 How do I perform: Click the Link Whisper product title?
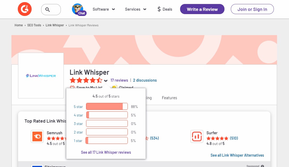(x=90, y=72)
